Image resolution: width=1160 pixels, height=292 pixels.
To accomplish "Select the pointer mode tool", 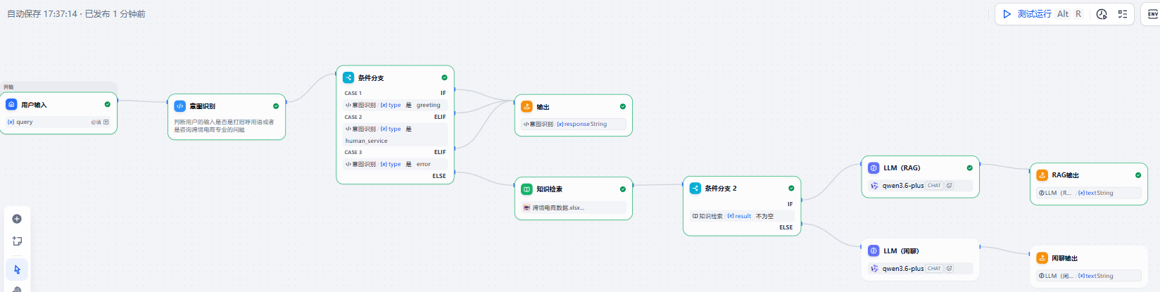I will point(17,269).
